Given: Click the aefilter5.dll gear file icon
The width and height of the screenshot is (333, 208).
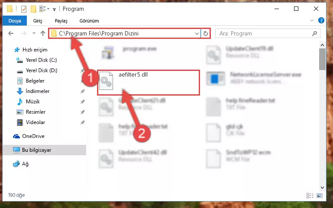Looking at the screenshot, I should [x=106, y=81].
